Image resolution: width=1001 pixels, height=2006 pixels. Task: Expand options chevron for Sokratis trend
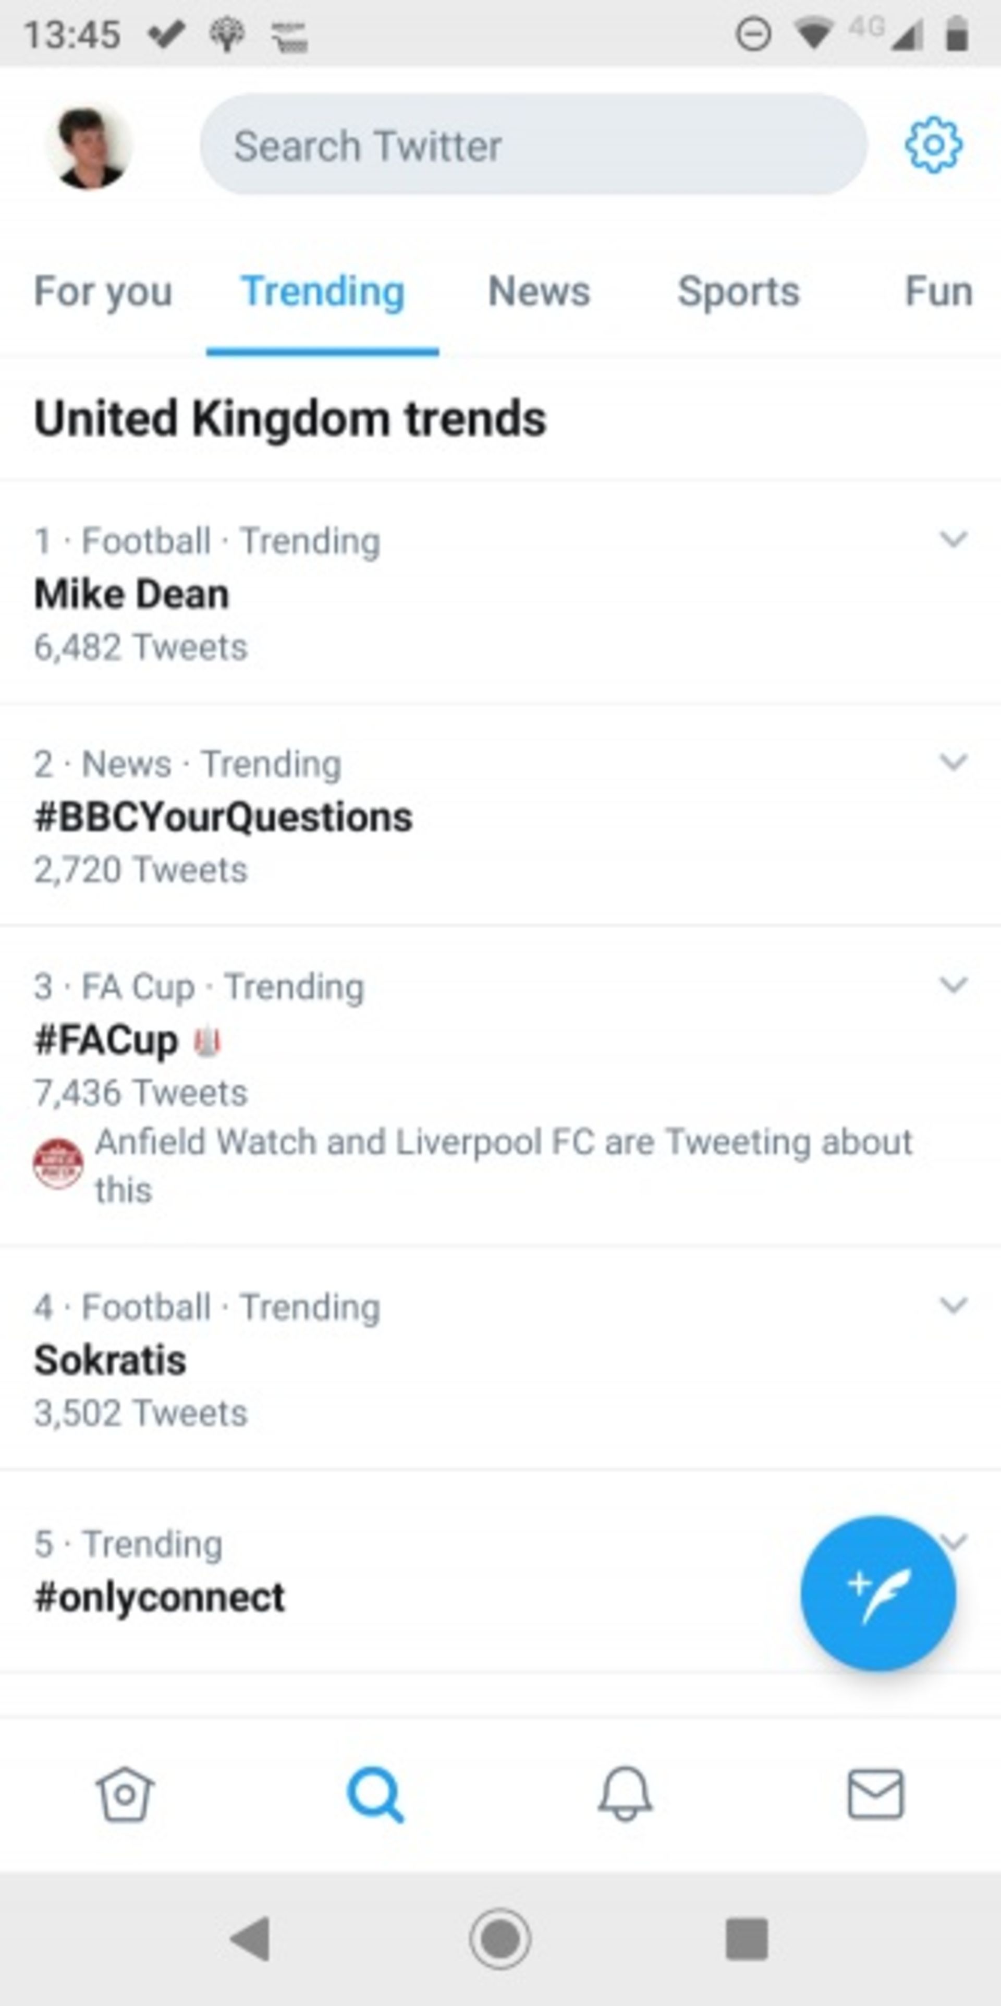click(x=954, y=1305)
